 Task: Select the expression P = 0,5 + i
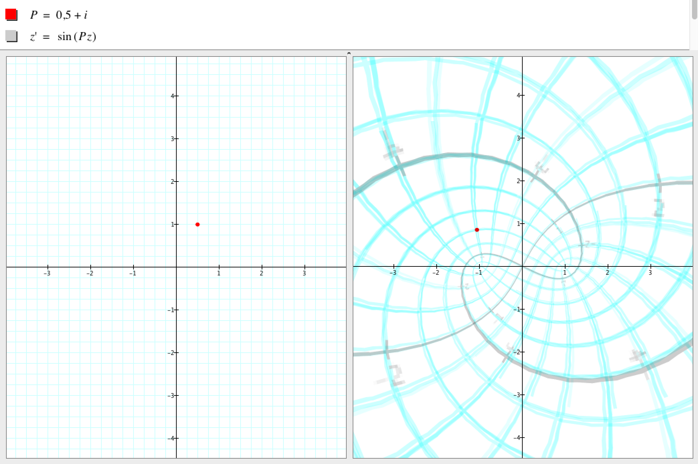tap(59, 15)
